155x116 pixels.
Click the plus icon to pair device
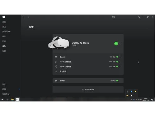pyautogui.click(x=56, y=71)
